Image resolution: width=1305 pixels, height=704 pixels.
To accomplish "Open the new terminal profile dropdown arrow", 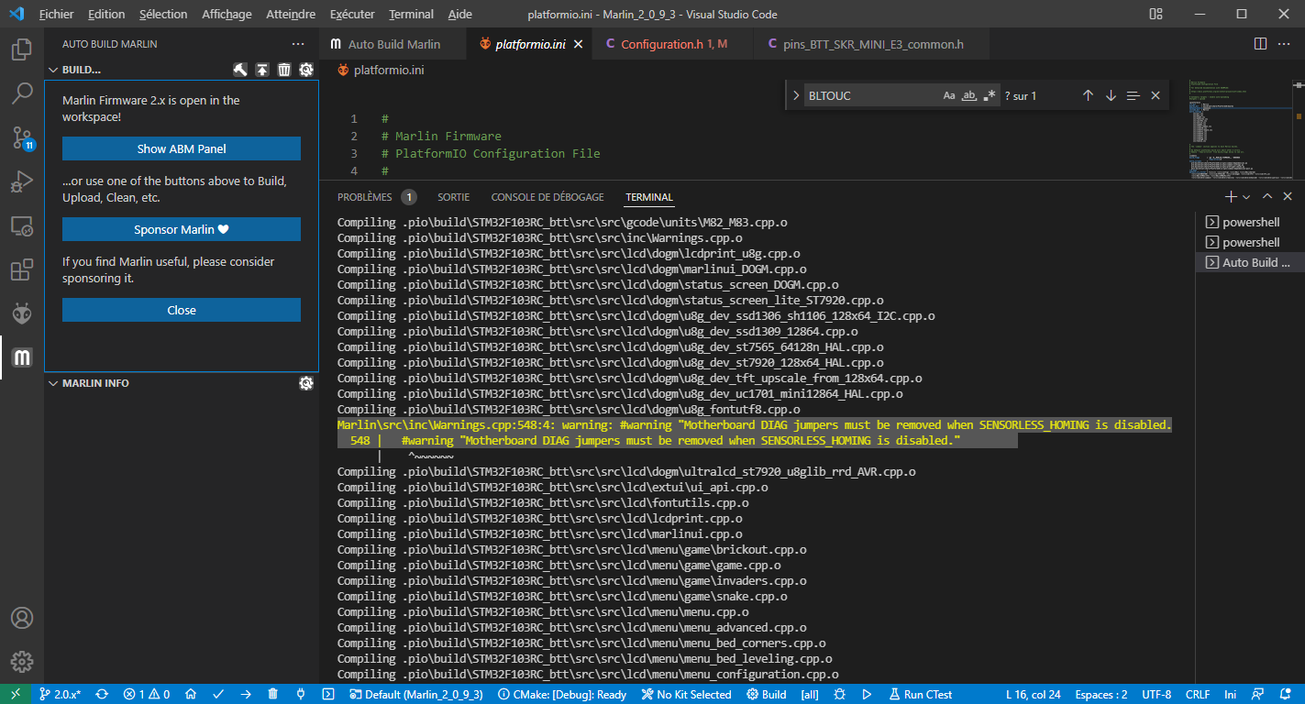I will [1245, 197].
